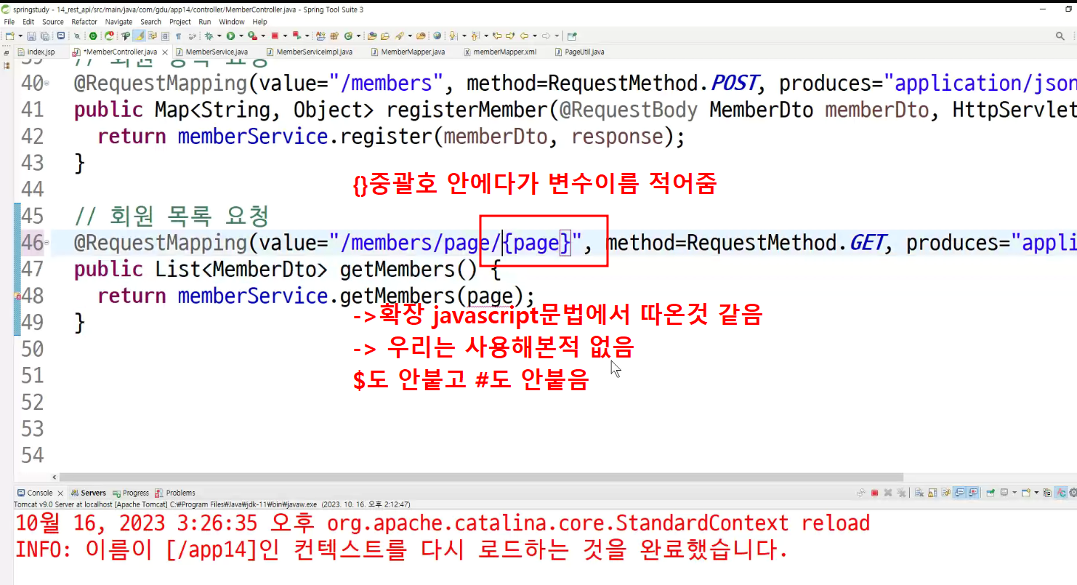The width and height of the screenshot is (1077, 585).
Task: Click the Debug bug icon in toolbar
Action: [x=209, y=36]
